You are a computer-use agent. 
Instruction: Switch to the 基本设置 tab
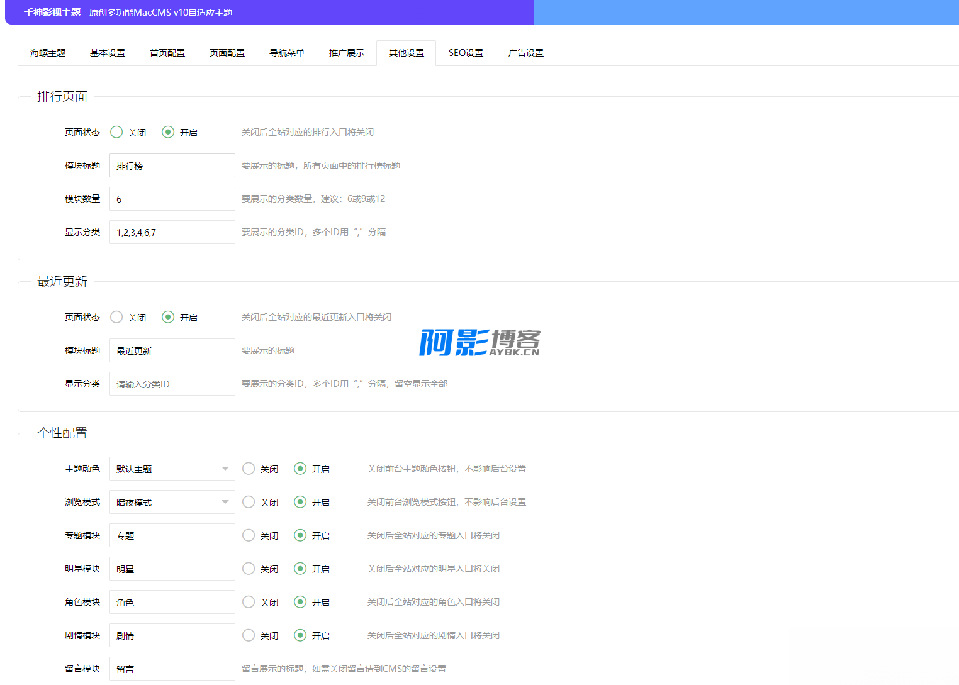(x=108, y=53)
